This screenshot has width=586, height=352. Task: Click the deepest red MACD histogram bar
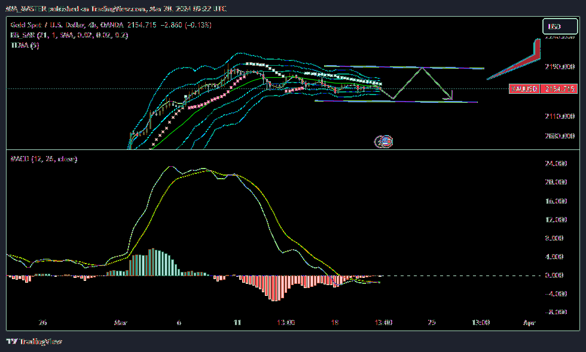click(x=274, y=289)
